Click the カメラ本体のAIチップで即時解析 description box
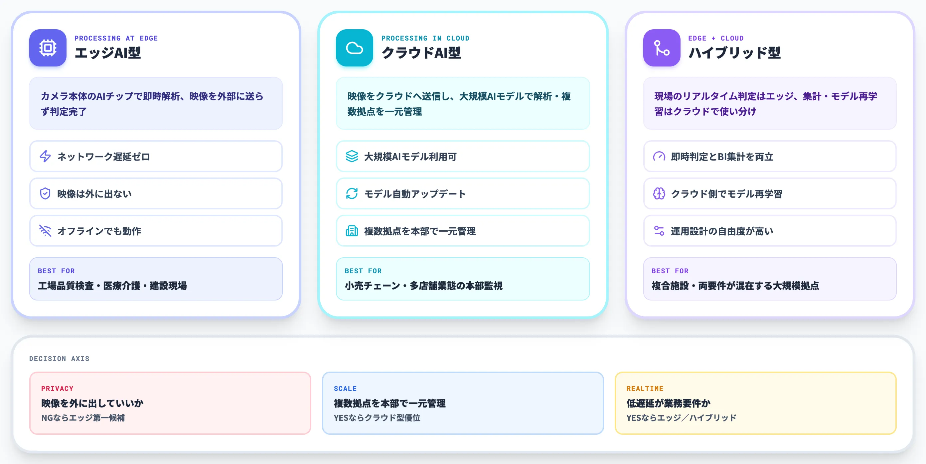 coord(156,103)
